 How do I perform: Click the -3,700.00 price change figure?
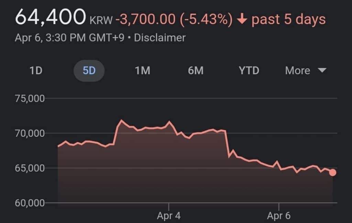146,20
